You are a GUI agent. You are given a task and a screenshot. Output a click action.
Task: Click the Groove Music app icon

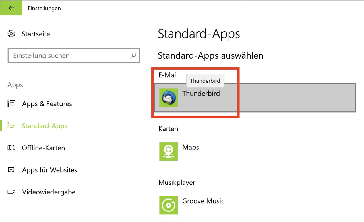coord(168,205)
